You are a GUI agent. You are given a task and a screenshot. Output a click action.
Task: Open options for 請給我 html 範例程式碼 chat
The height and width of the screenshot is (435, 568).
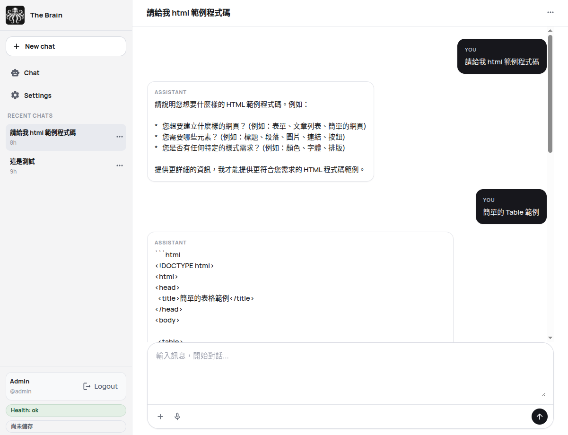[120, 137]
